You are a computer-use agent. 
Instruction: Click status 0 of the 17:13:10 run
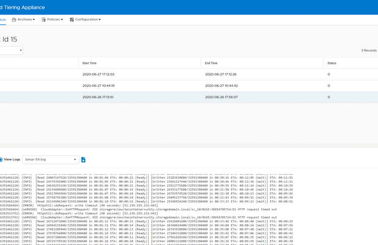point(329,97)
